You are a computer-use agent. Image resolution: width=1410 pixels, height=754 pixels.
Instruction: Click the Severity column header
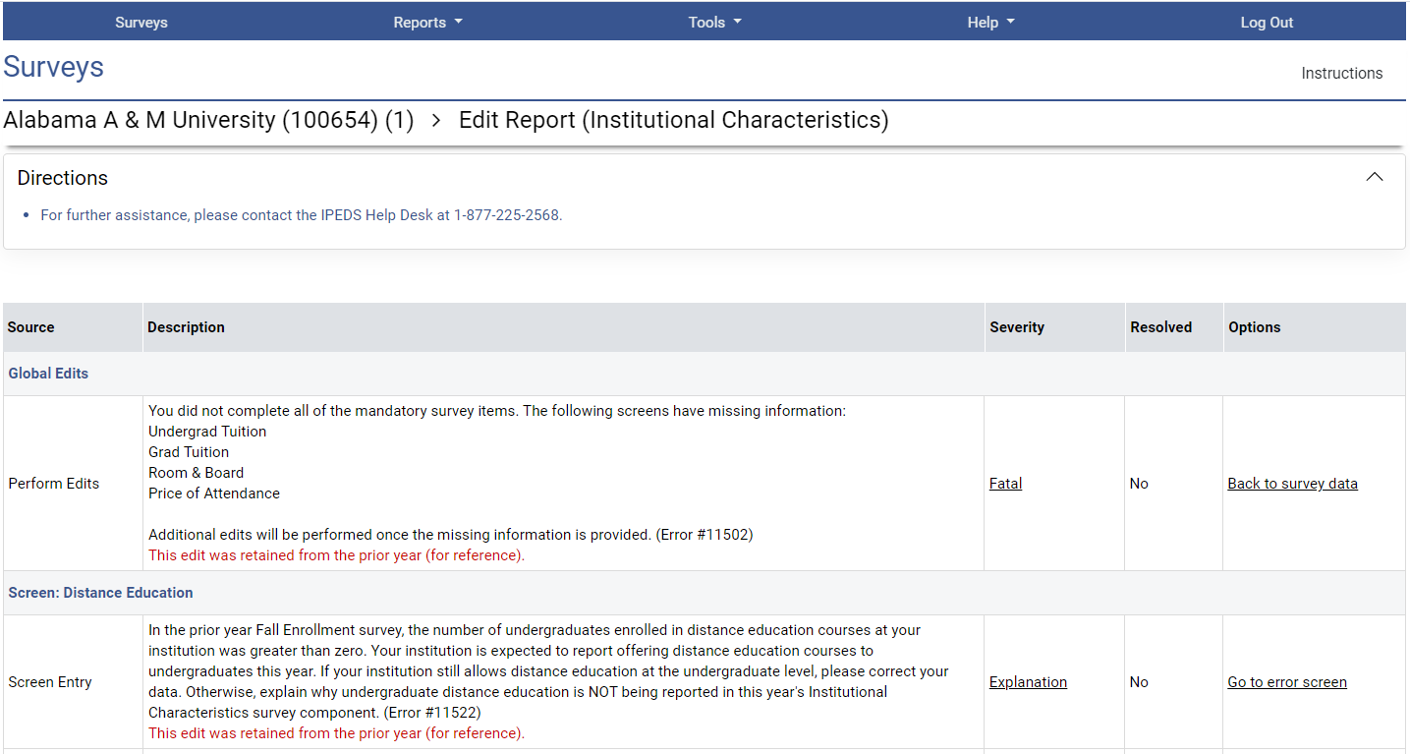click(1016, 327)
